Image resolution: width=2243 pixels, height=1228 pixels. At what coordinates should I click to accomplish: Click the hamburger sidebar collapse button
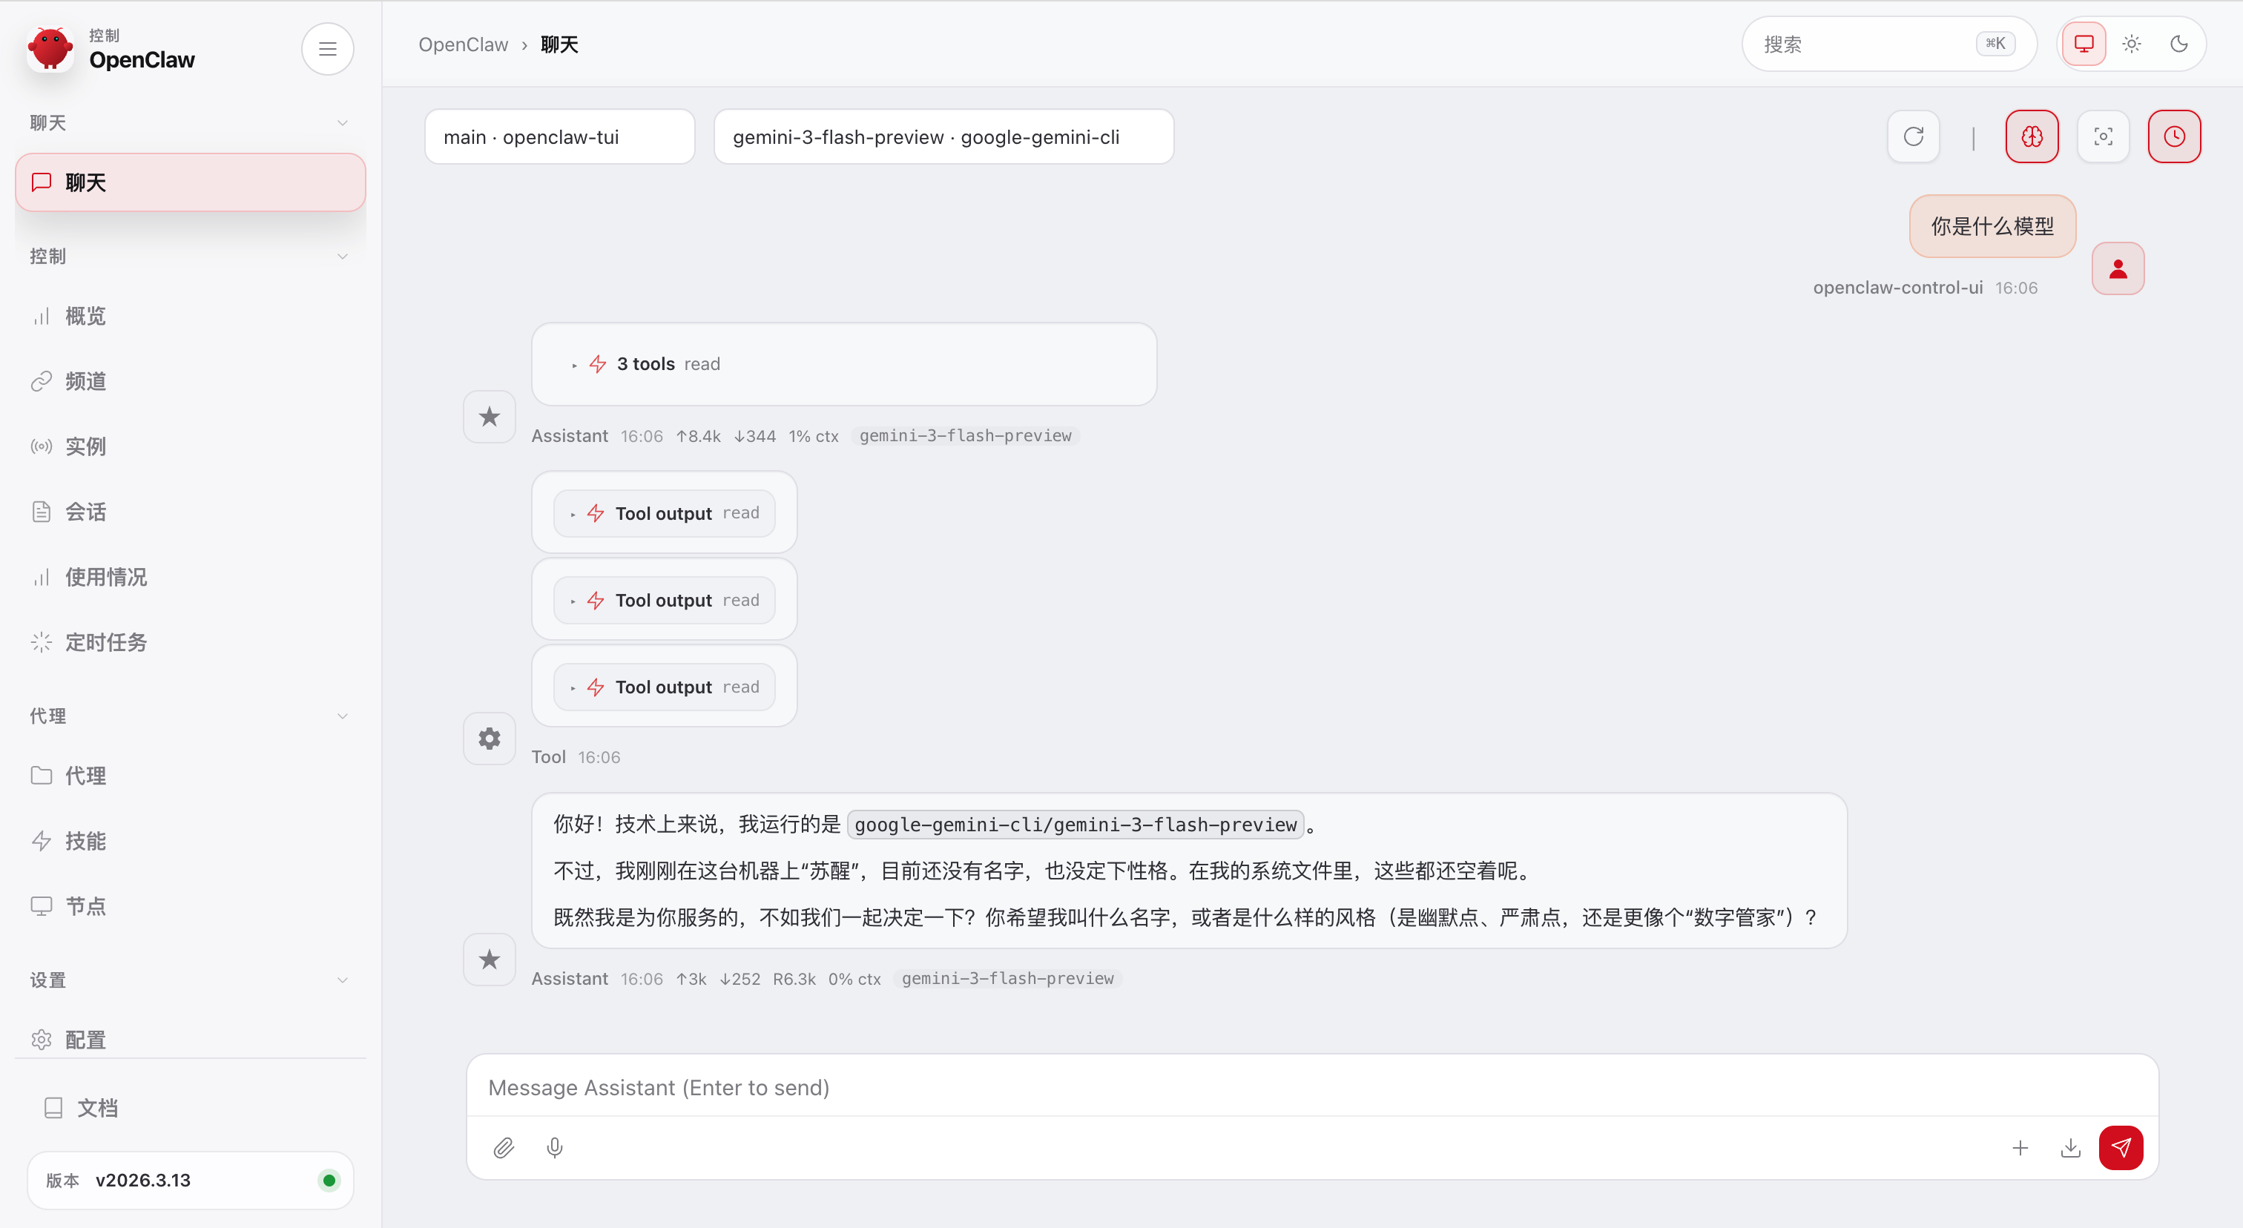pos(327,49)
